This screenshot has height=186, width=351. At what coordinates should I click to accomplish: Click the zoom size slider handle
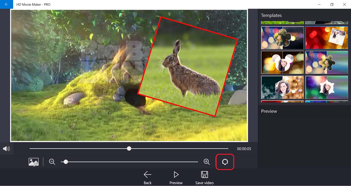click(x=66, y=162)
